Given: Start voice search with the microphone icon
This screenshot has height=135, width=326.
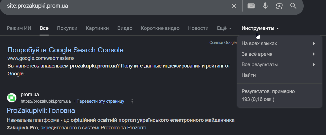Looking at the screenshot, I should [265, 6].
